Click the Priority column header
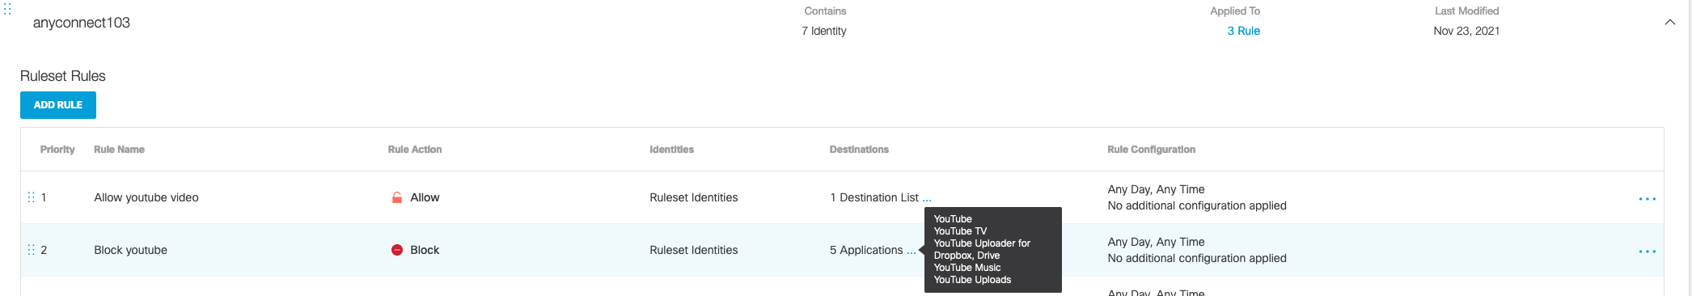 57,150
